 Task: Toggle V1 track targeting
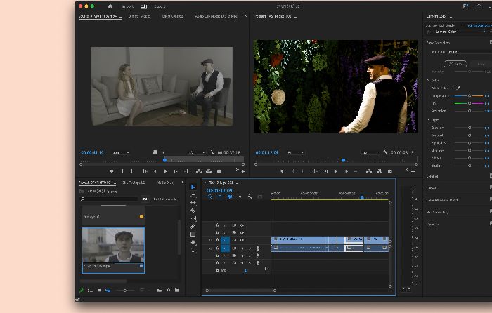(x=225, y=240)
